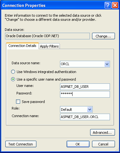Click the Oracle Database data source field
120x153 pixels.
point(47,36)
